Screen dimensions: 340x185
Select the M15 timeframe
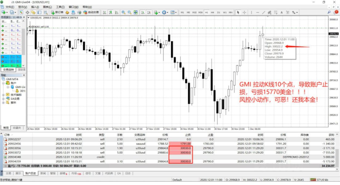(194, 12)
